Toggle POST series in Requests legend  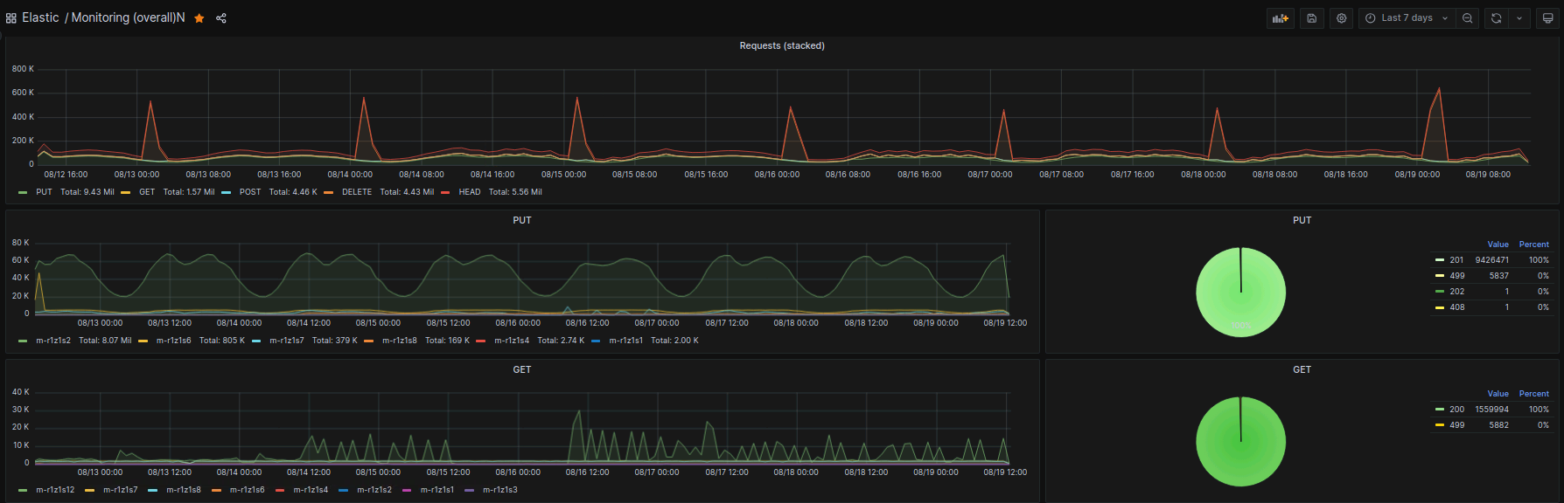250,192
